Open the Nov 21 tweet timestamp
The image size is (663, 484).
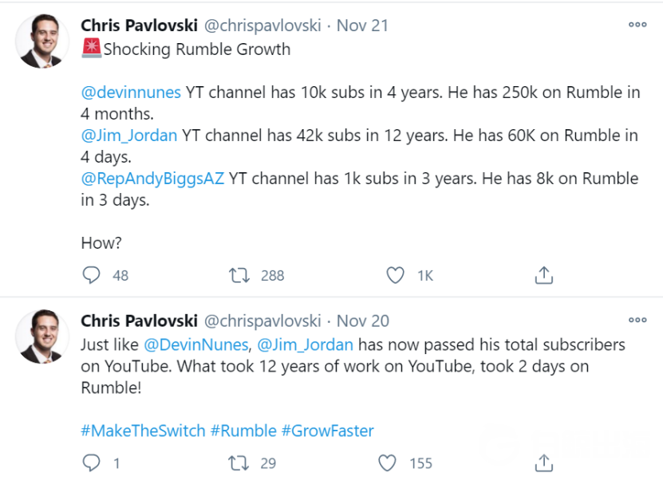click(x=362, y=26)
